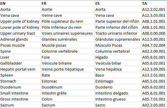This screenshot has height=108, width=167.
Task: Click the Vésicule biliaire cell
Action: pyautogui.click(x=68, y=63)
